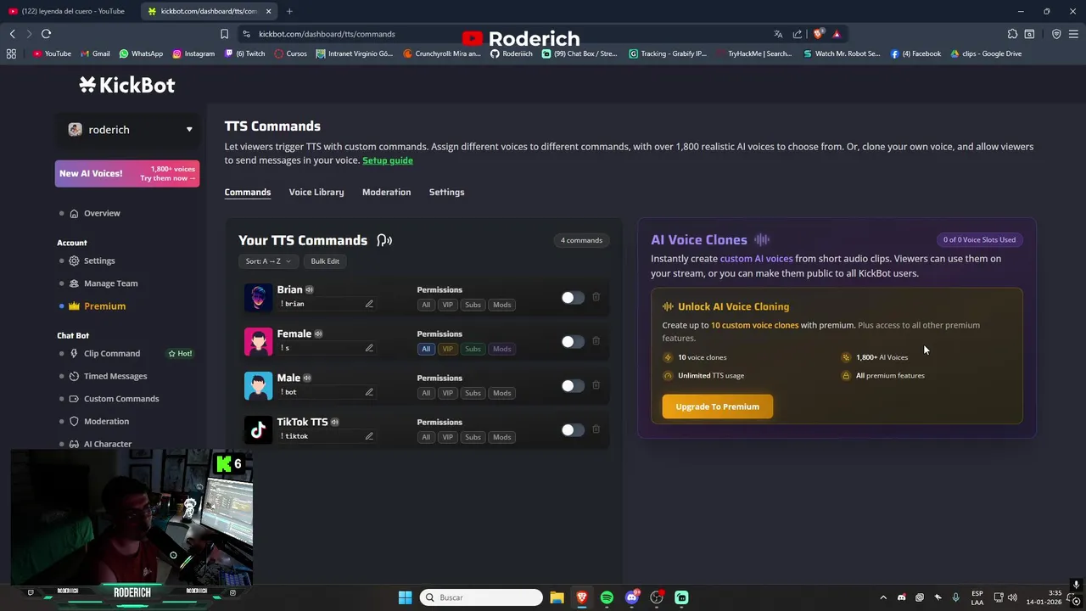Switch to the Voice Library tab

tap(316, 192)
